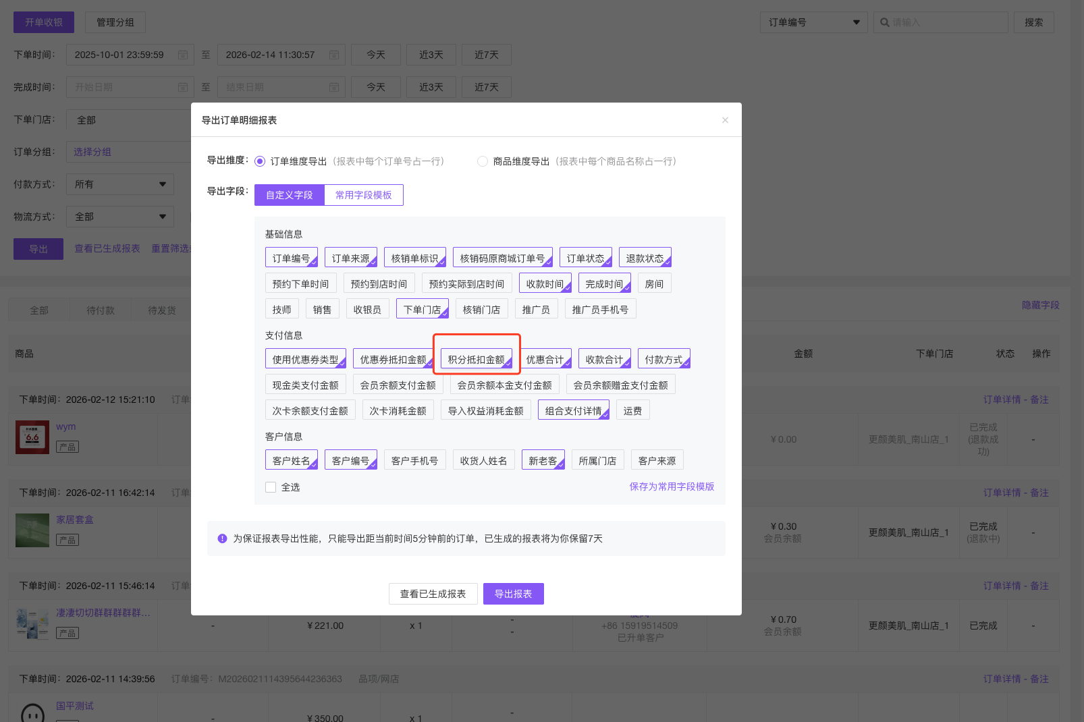
Task: Click 保存为常用字段模版 link
Action: [672, 487]
